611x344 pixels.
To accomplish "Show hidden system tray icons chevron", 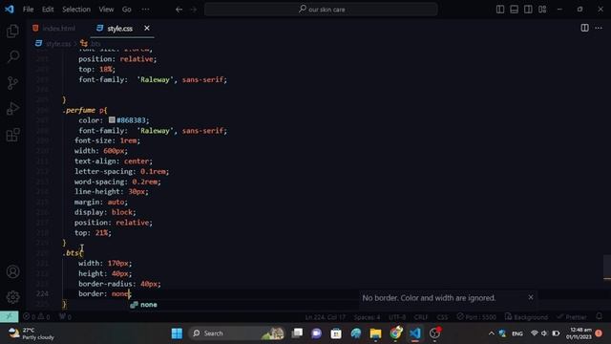I will tap(491, 333).
